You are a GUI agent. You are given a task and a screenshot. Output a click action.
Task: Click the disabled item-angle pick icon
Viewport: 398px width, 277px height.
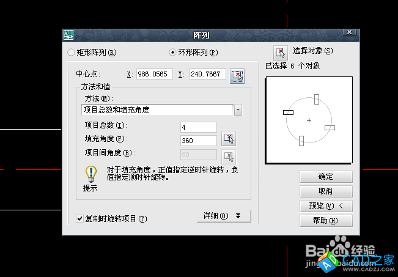(x=229, y=157)
